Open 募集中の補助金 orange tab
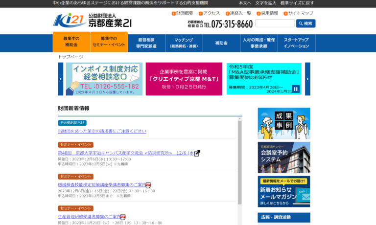The height and width of the screenshot is (225, 376). tap(71, 42)
